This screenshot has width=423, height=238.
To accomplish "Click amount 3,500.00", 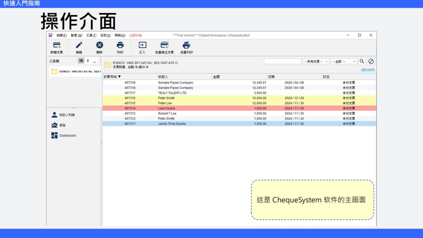I will click(260, 93).
